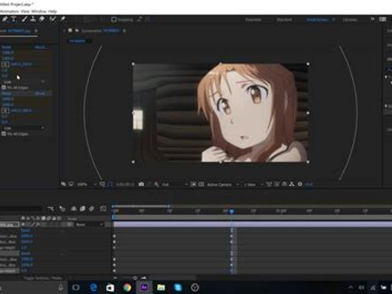Open the viewer magnification dropdown
The width and height of the screenshot is (392, 294).
tap(86, 184)
